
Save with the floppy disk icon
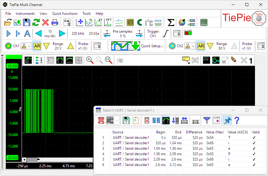click(27, 22)
